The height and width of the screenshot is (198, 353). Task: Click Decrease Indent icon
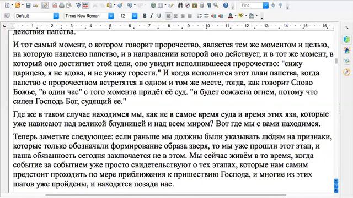pyautogui.click(x=213, y=16)
